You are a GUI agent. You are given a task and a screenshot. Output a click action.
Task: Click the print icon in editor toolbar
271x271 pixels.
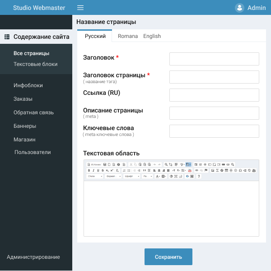[118, 164]
